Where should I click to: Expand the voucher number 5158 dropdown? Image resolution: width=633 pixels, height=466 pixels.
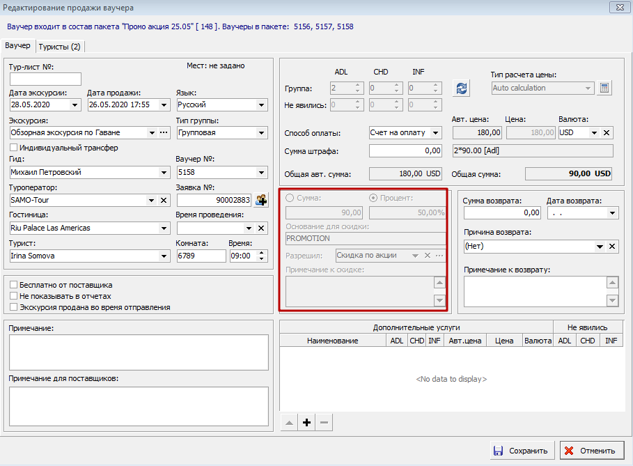coord(261,173)
